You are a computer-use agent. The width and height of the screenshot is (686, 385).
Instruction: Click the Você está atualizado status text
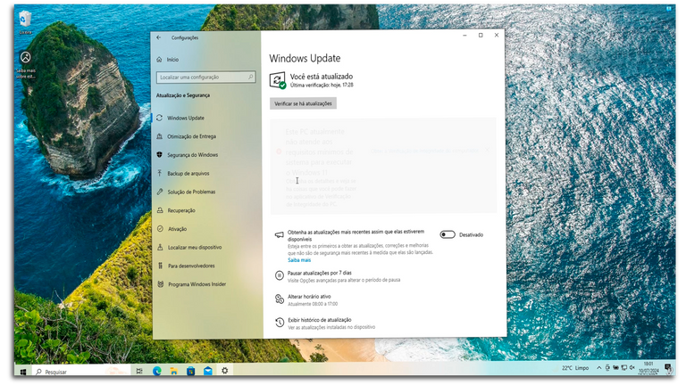tap(322, 77)
